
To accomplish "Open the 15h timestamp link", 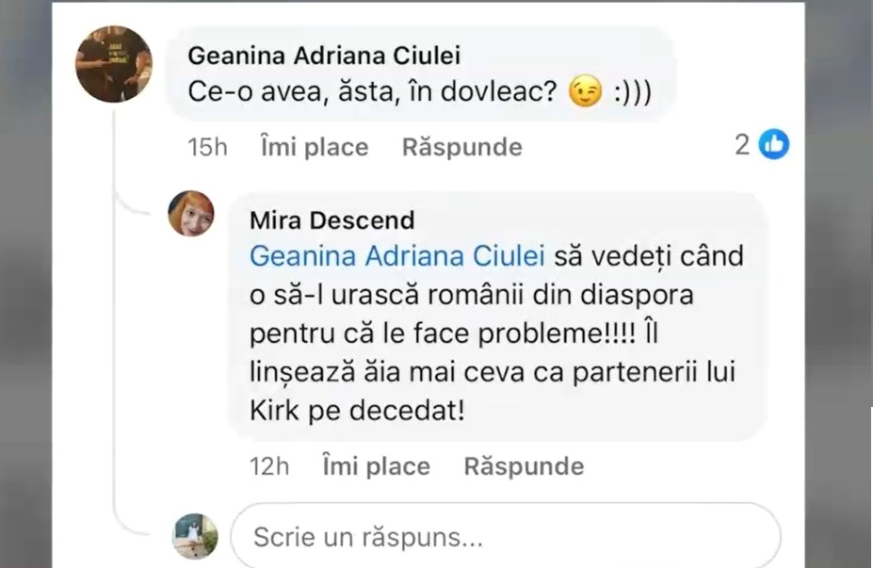I will coord(207,147).
